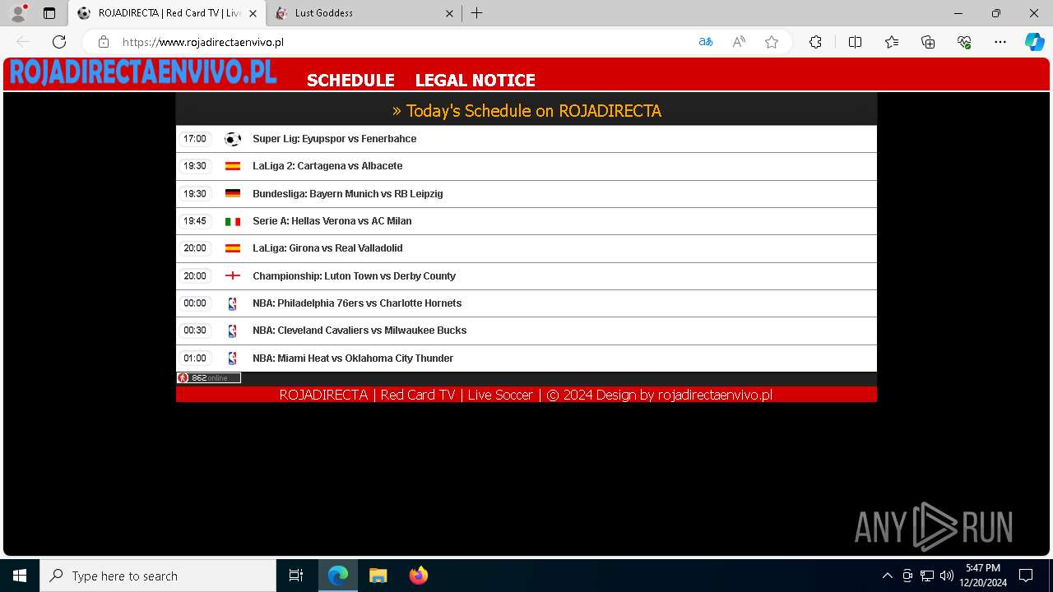The image size is (1053, 592).
Task: Close the ROJADIRECTA browser tab
Action: [253, 13]
